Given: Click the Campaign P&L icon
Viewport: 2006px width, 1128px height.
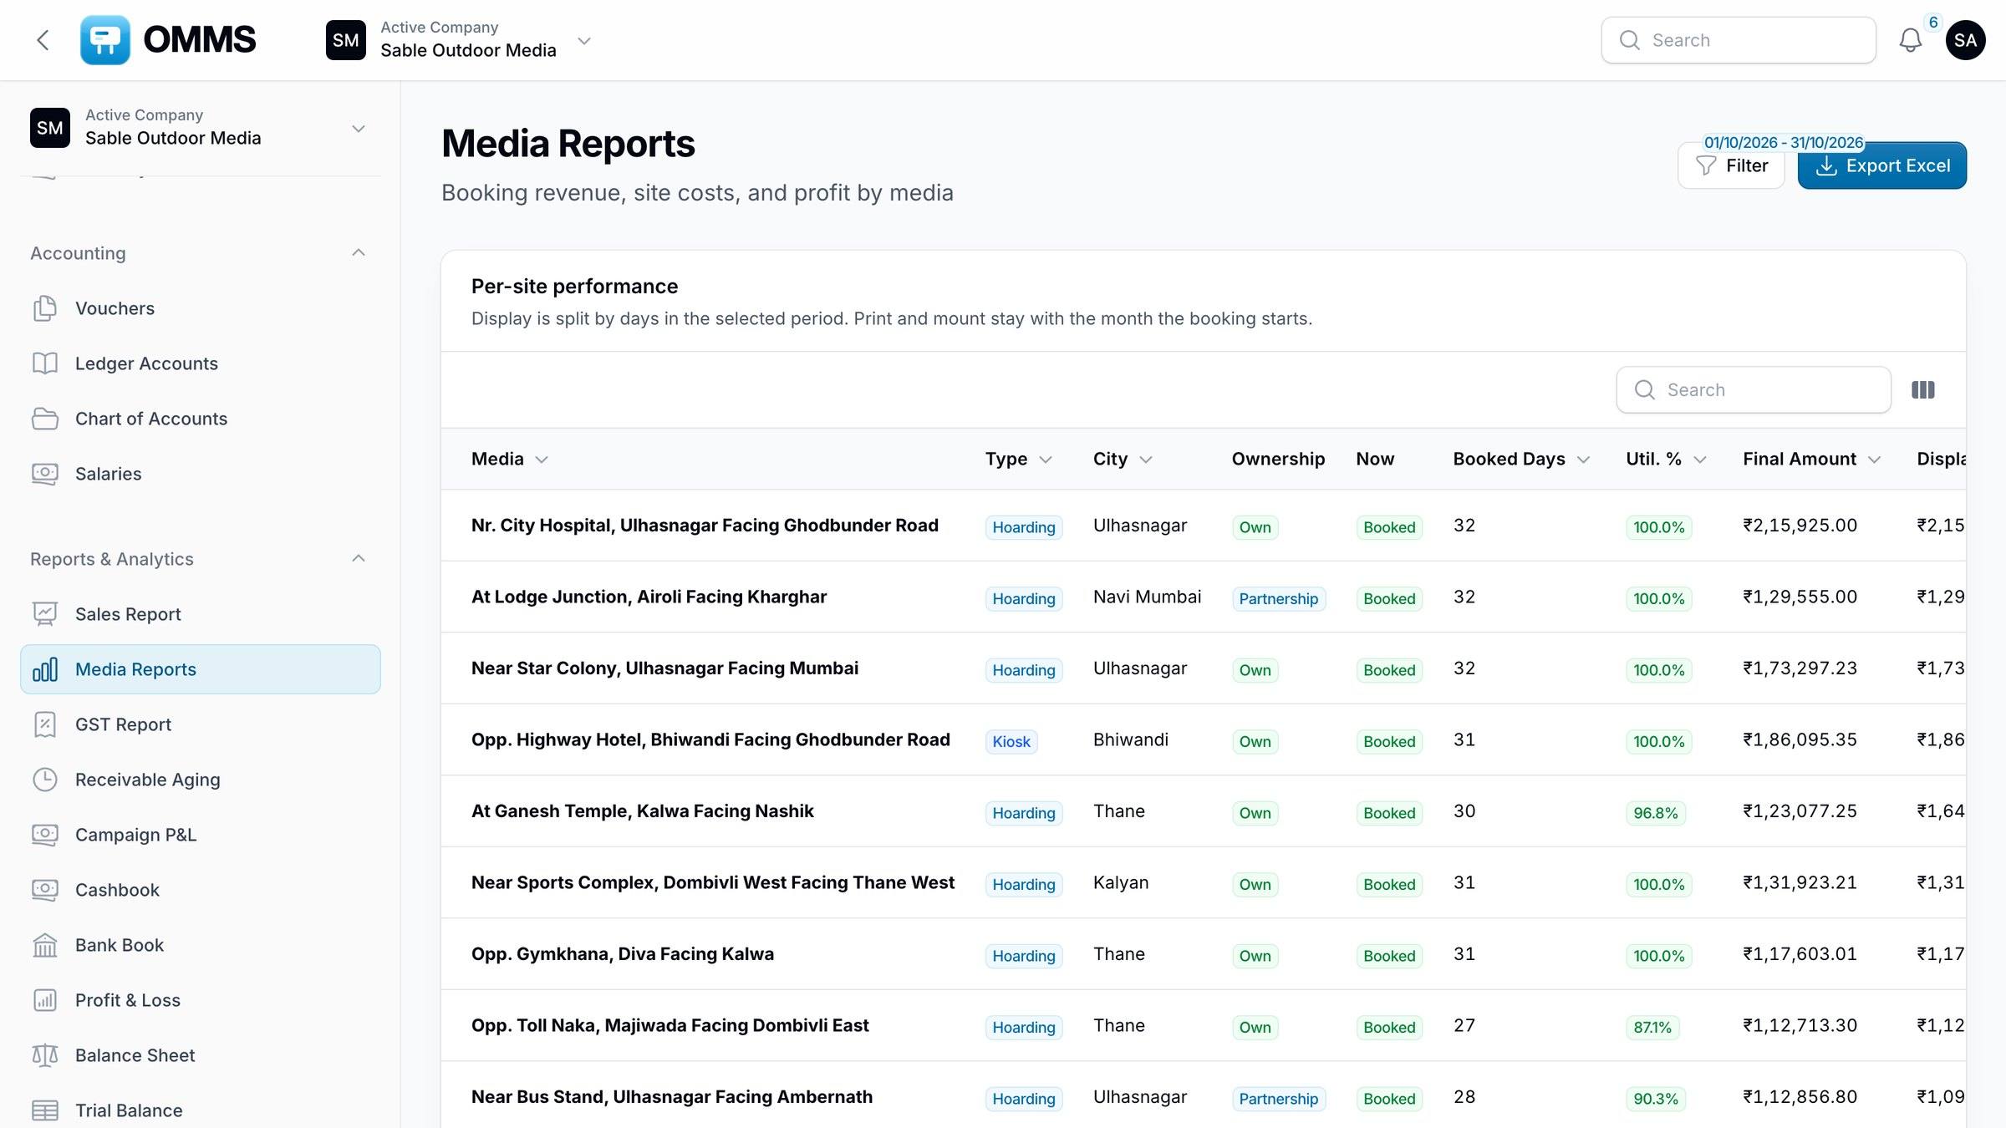Looking at the screenshot, I should click(x=45, y=835).
